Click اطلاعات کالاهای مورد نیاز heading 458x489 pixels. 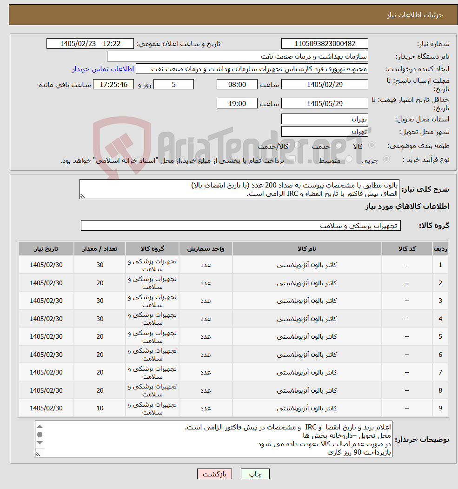point(407,207)
